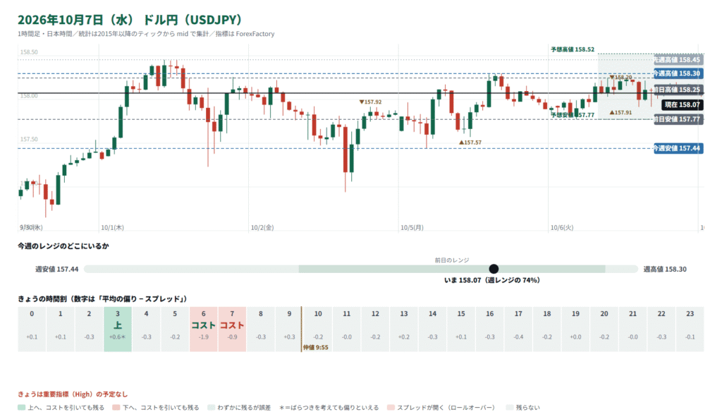This screenshot has width=722, height=412.
Task: Click the legend swatch beside スプレッドが開く（ロールオーバー）
Action: click(391, 407)
